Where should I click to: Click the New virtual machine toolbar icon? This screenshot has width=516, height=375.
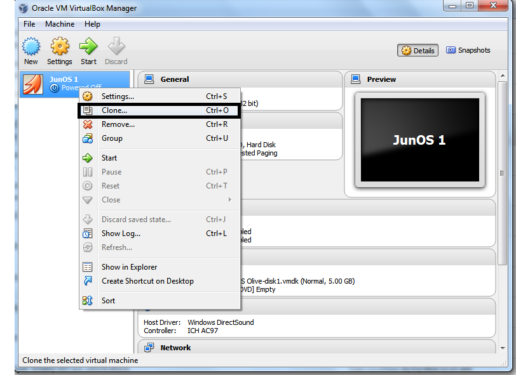pyautogui.click(x=31, y=46)
